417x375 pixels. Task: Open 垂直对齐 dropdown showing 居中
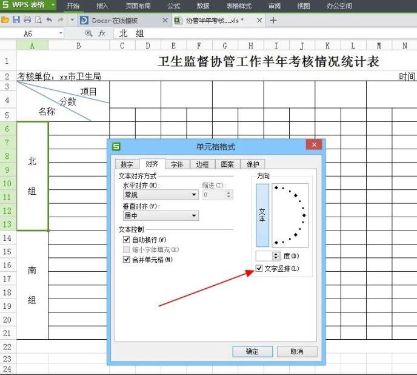(161, 215)
